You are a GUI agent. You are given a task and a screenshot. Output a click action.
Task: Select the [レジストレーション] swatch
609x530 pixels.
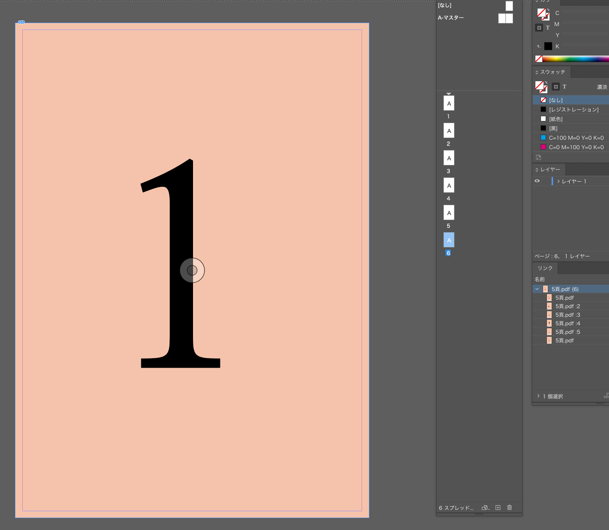click(x=570, y=109)
